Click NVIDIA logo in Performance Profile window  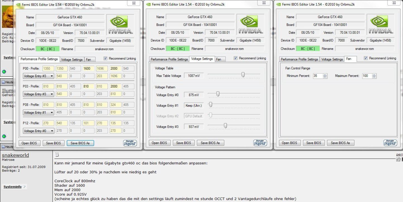(120, 24)
